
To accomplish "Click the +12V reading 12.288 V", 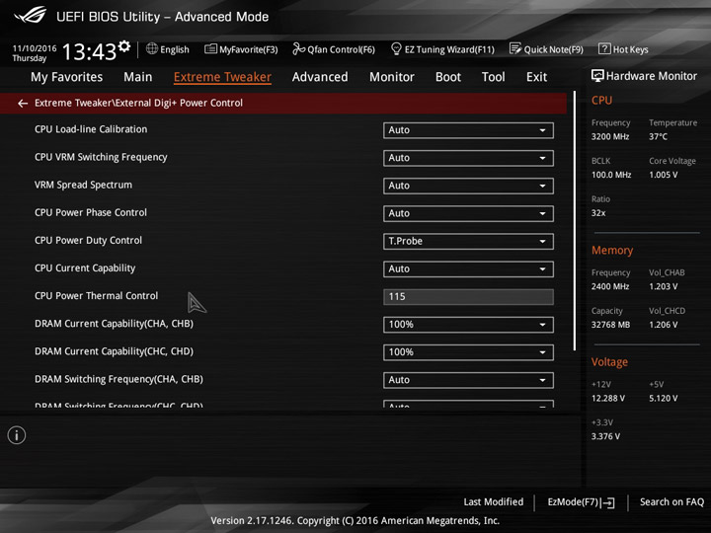I will [x=608, y=399].
